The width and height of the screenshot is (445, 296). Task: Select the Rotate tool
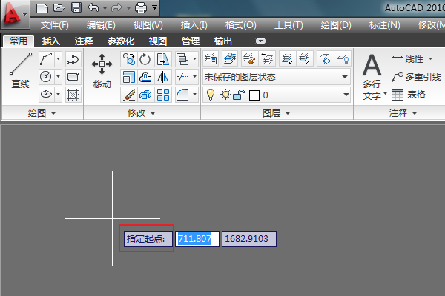click(145, 59)
